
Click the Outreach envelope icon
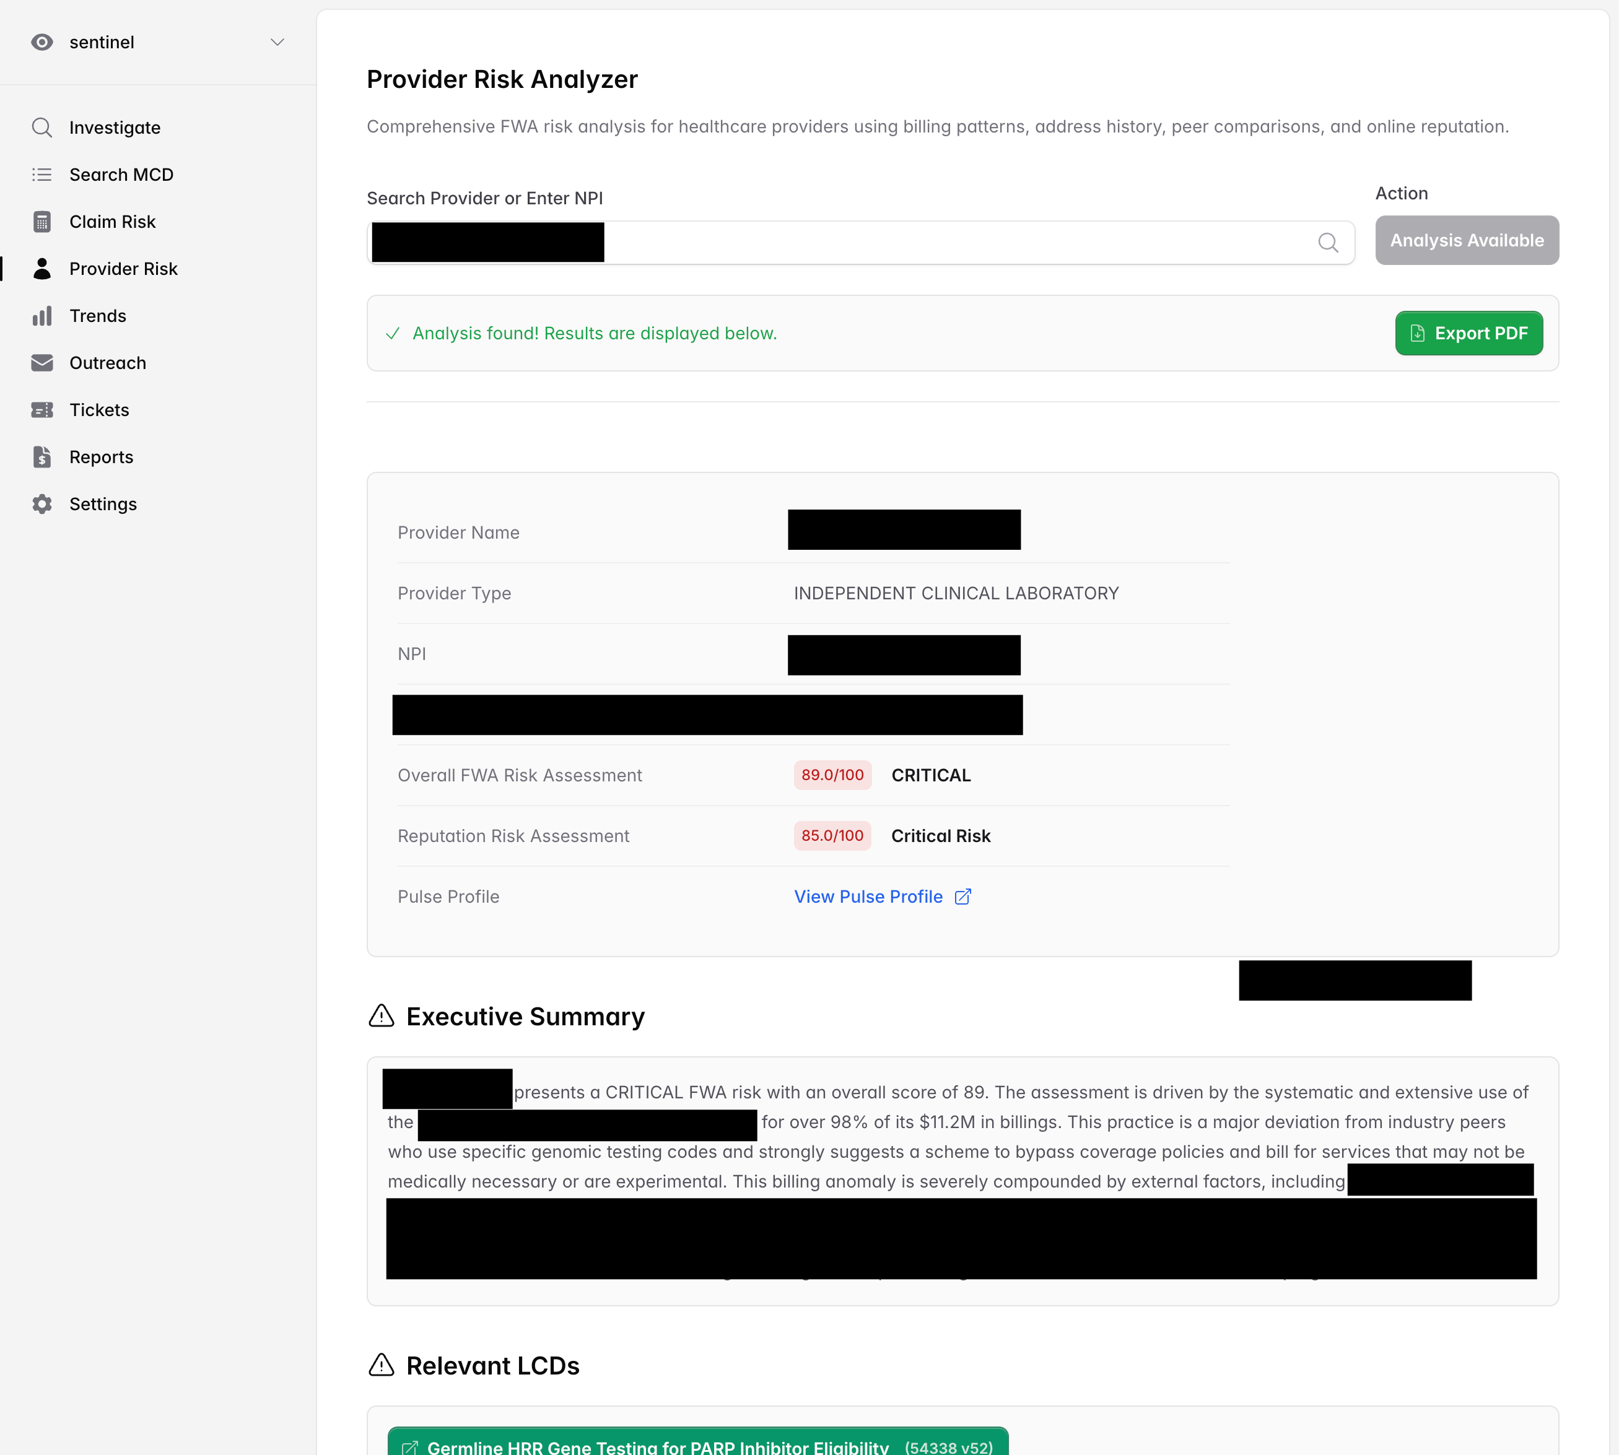(x=41, y=363)
